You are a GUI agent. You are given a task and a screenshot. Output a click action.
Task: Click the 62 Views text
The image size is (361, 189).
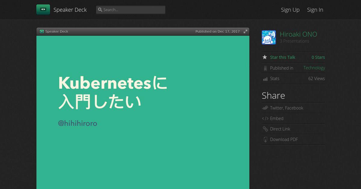point(316,79)
